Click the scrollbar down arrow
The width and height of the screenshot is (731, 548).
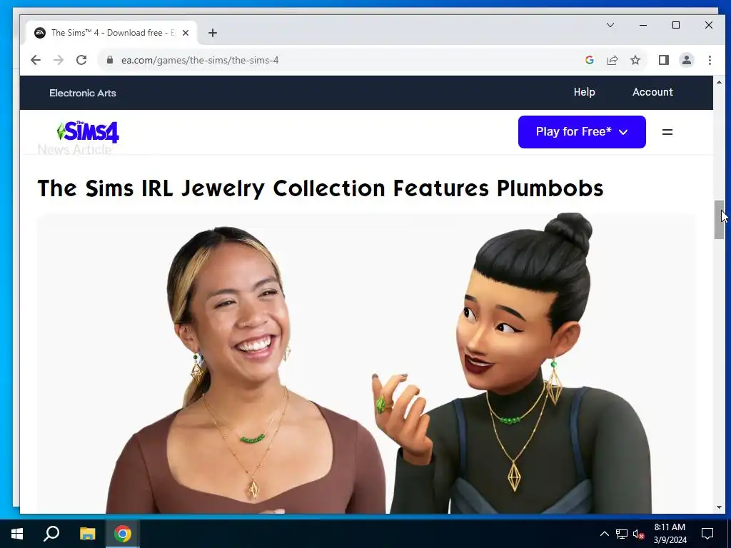719,507
